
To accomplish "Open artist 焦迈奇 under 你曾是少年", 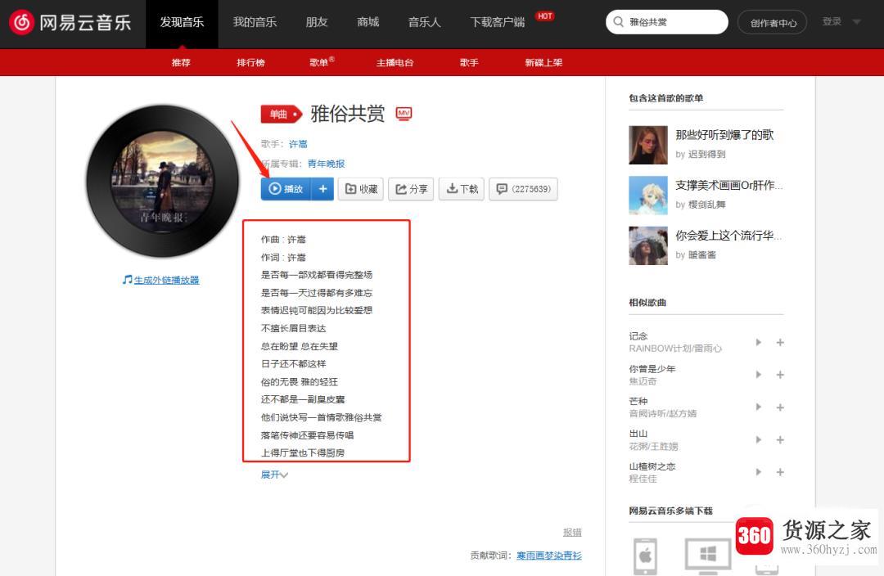I will tap(643, 381).
